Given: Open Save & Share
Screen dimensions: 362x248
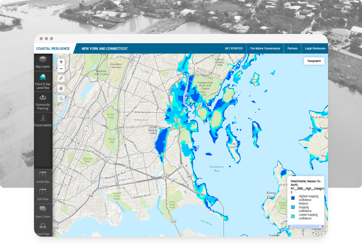Looking at the screenshot, I should point(43,211).
